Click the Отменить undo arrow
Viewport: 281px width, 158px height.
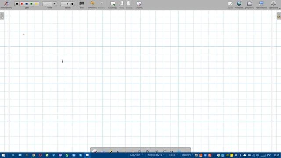(x=93, y=4)
